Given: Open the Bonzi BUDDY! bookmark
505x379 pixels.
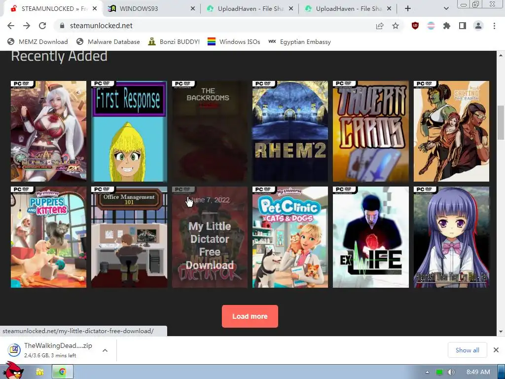Looking at the screenshot, I should 174,41.
